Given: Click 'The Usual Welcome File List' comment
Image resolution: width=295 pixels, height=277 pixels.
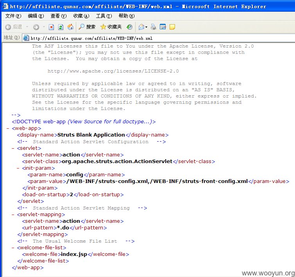Looking at the screenshot, I should [x=75, y=241].
